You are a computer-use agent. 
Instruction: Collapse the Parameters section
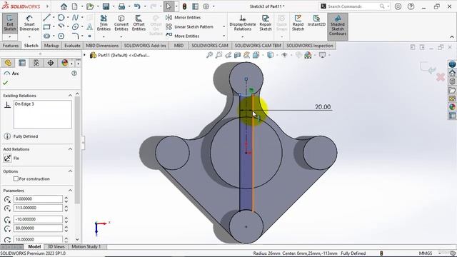point(70,191)
